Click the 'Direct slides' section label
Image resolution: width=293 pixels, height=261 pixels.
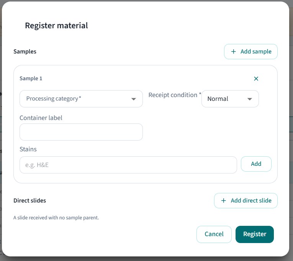(30, 201)
